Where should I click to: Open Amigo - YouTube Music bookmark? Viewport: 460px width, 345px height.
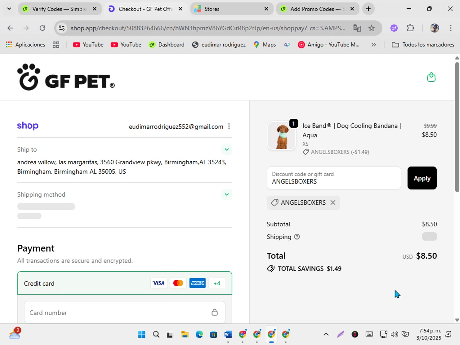pos(329,45)
